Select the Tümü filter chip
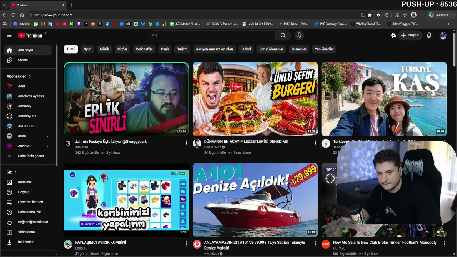The width and height of the screenshot is (457, 257). tap(71, 49)
